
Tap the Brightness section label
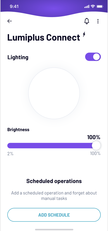(18, 130)
